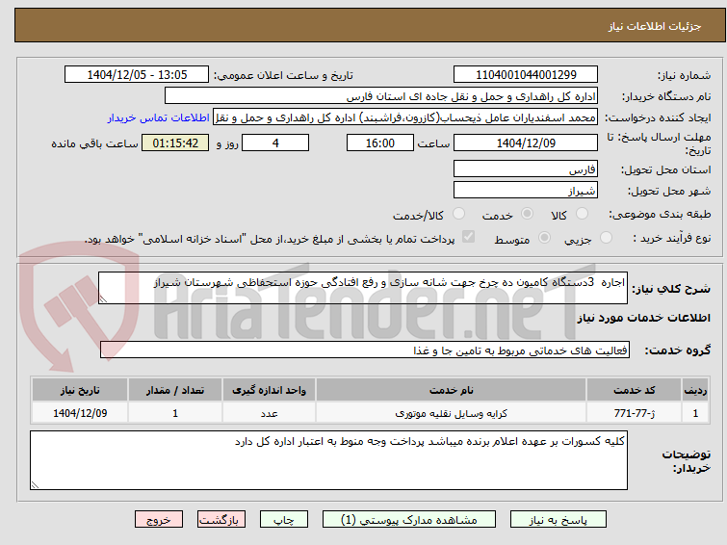
Task: Click the کرایه وسایل نقلیه موتوری cell
Action: pos(452,413)
